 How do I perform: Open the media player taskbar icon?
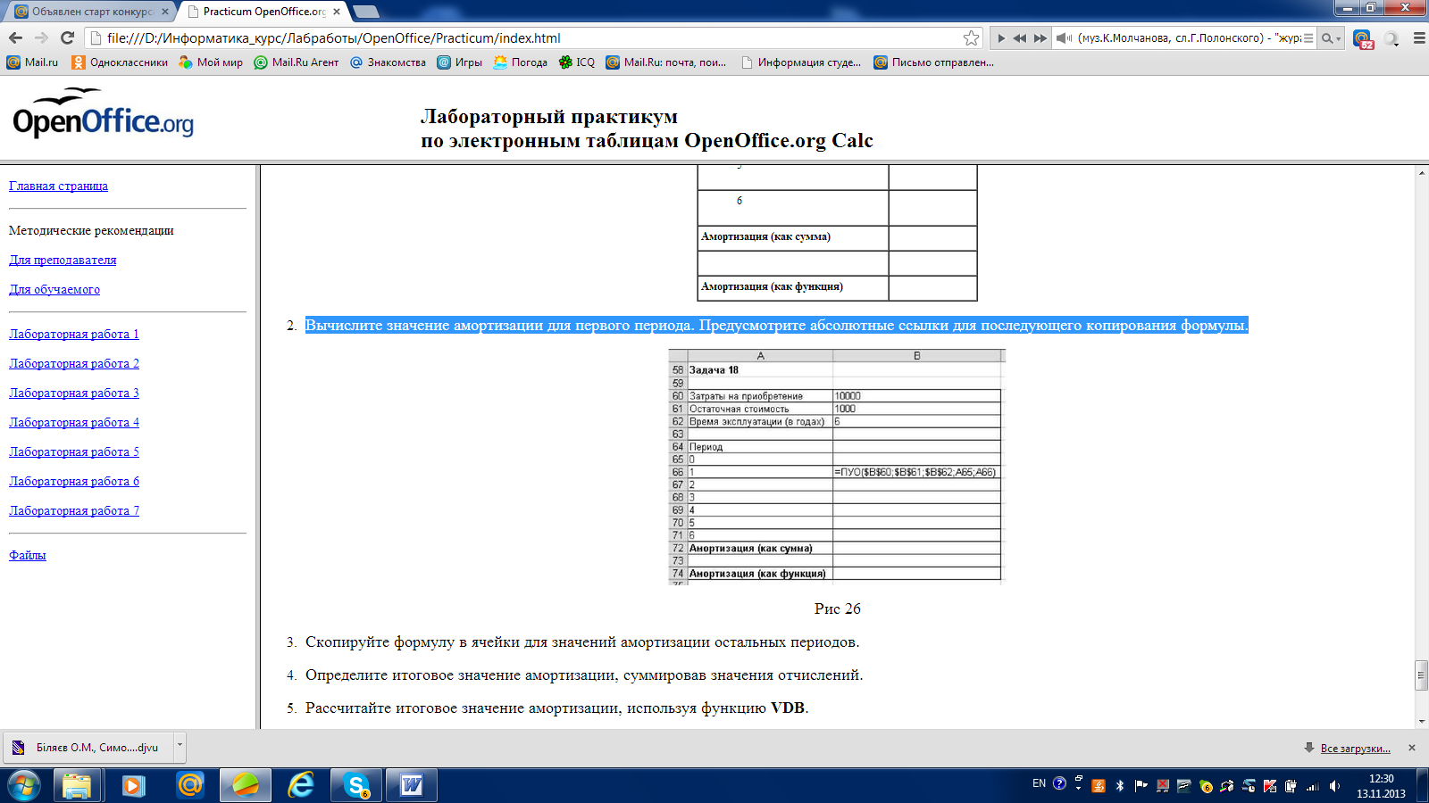pyautogui.click(x=133, y=785)
